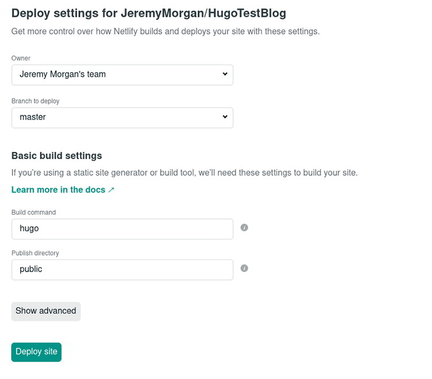Click the static site generator help text
Screen dimensions: 432x379
coord(184,172)
